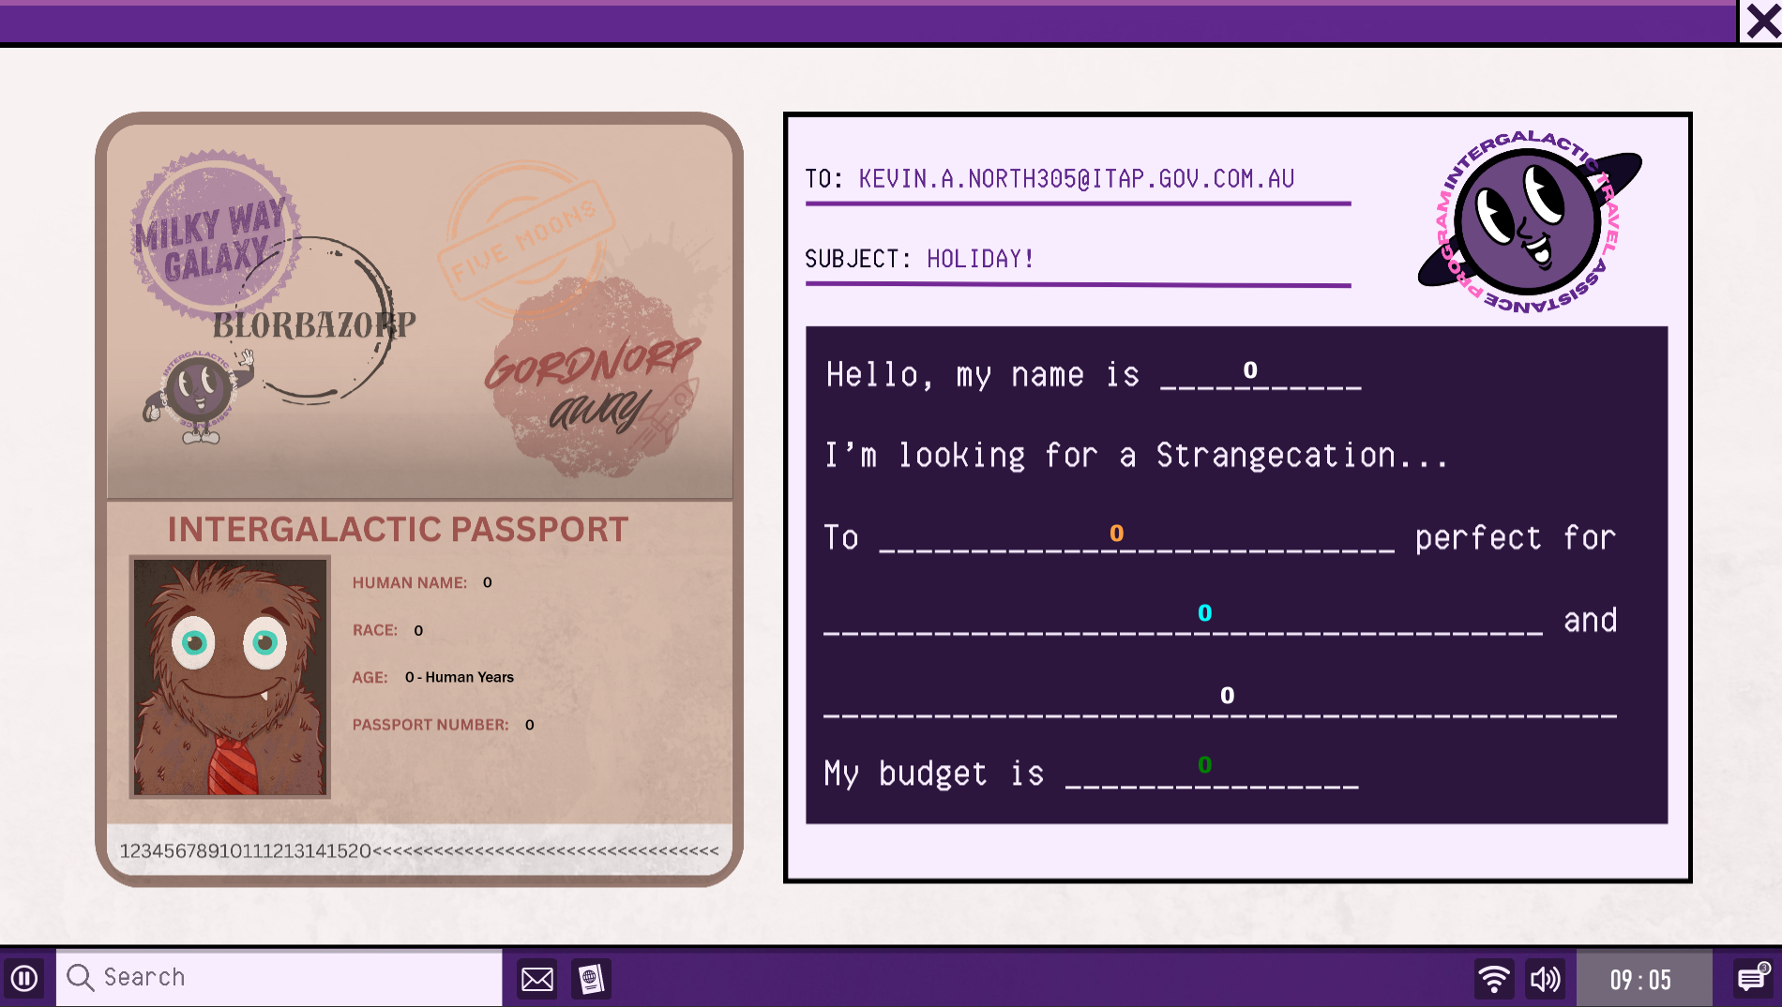
Task: Select the name blank after 'my name is'
Action: coord(1261,375)
